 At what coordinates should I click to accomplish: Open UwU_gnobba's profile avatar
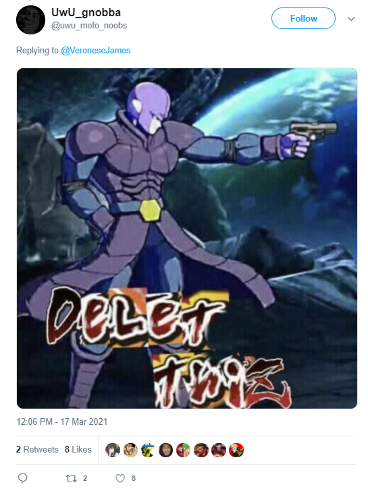pos(30,20)
